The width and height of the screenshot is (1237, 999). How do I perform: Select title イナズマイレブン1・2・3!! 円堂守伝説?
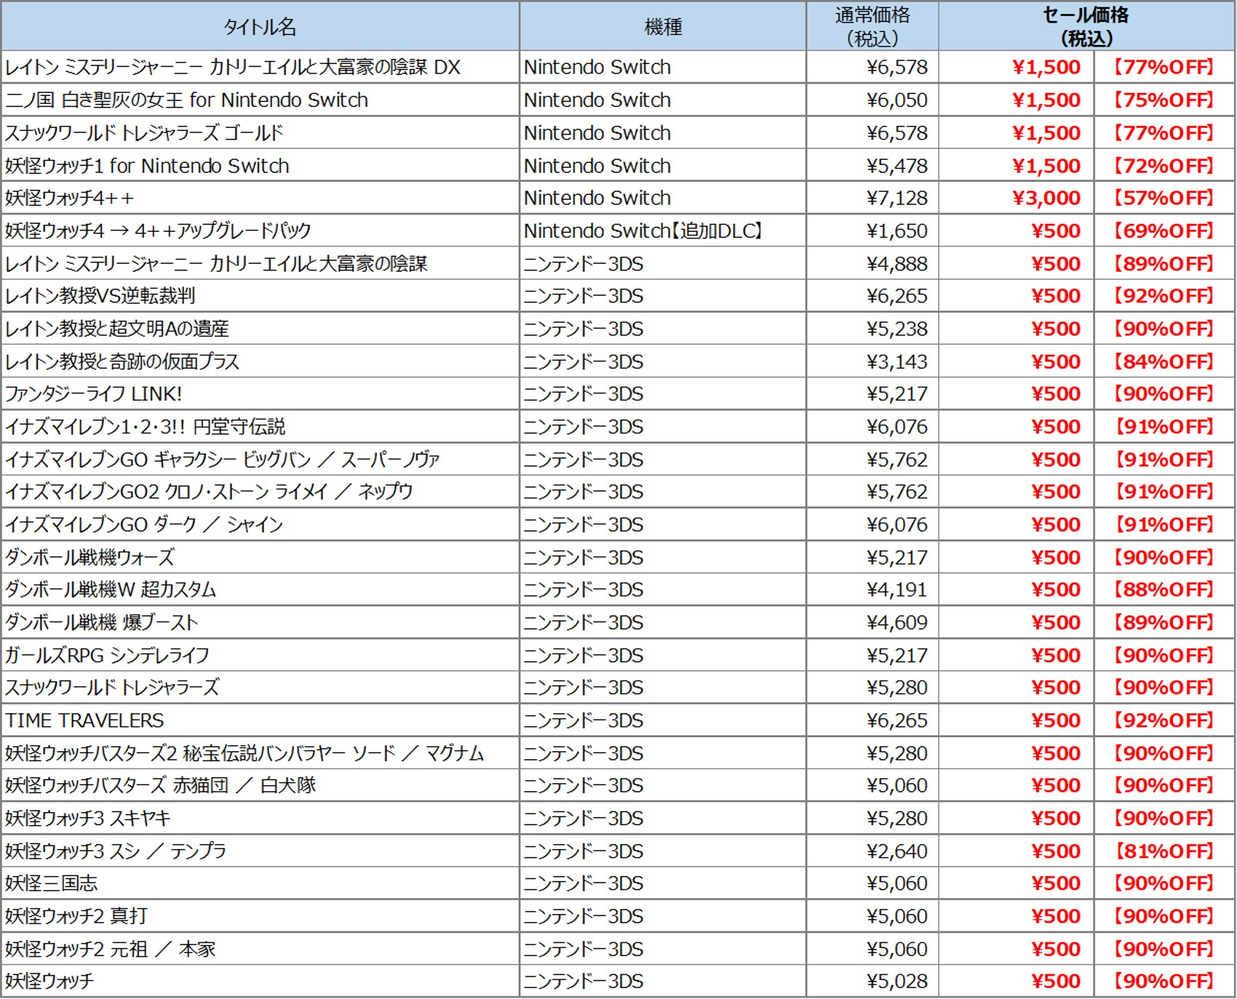coord(145,427)
